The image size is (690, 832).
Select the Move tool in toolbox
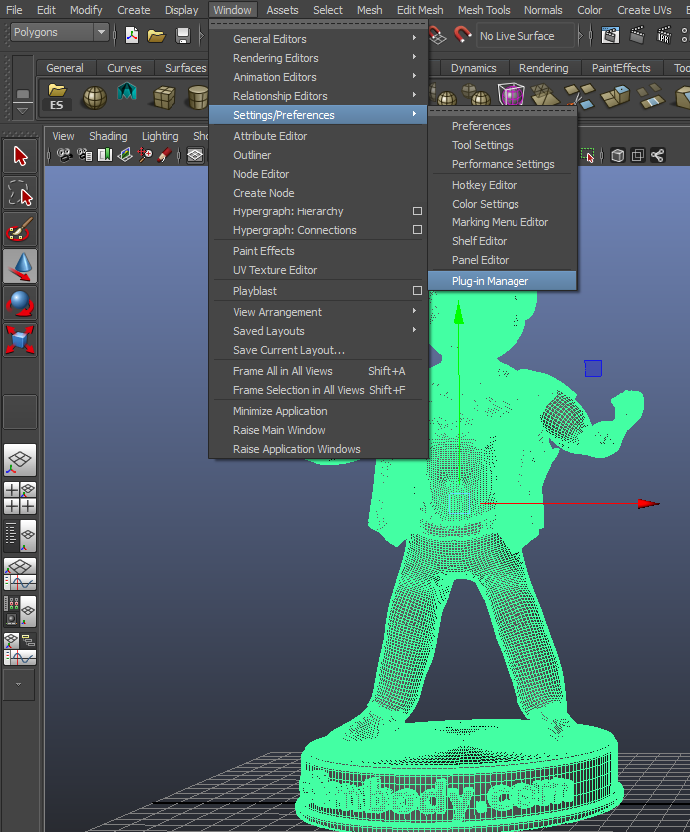[x=21, y=266]
